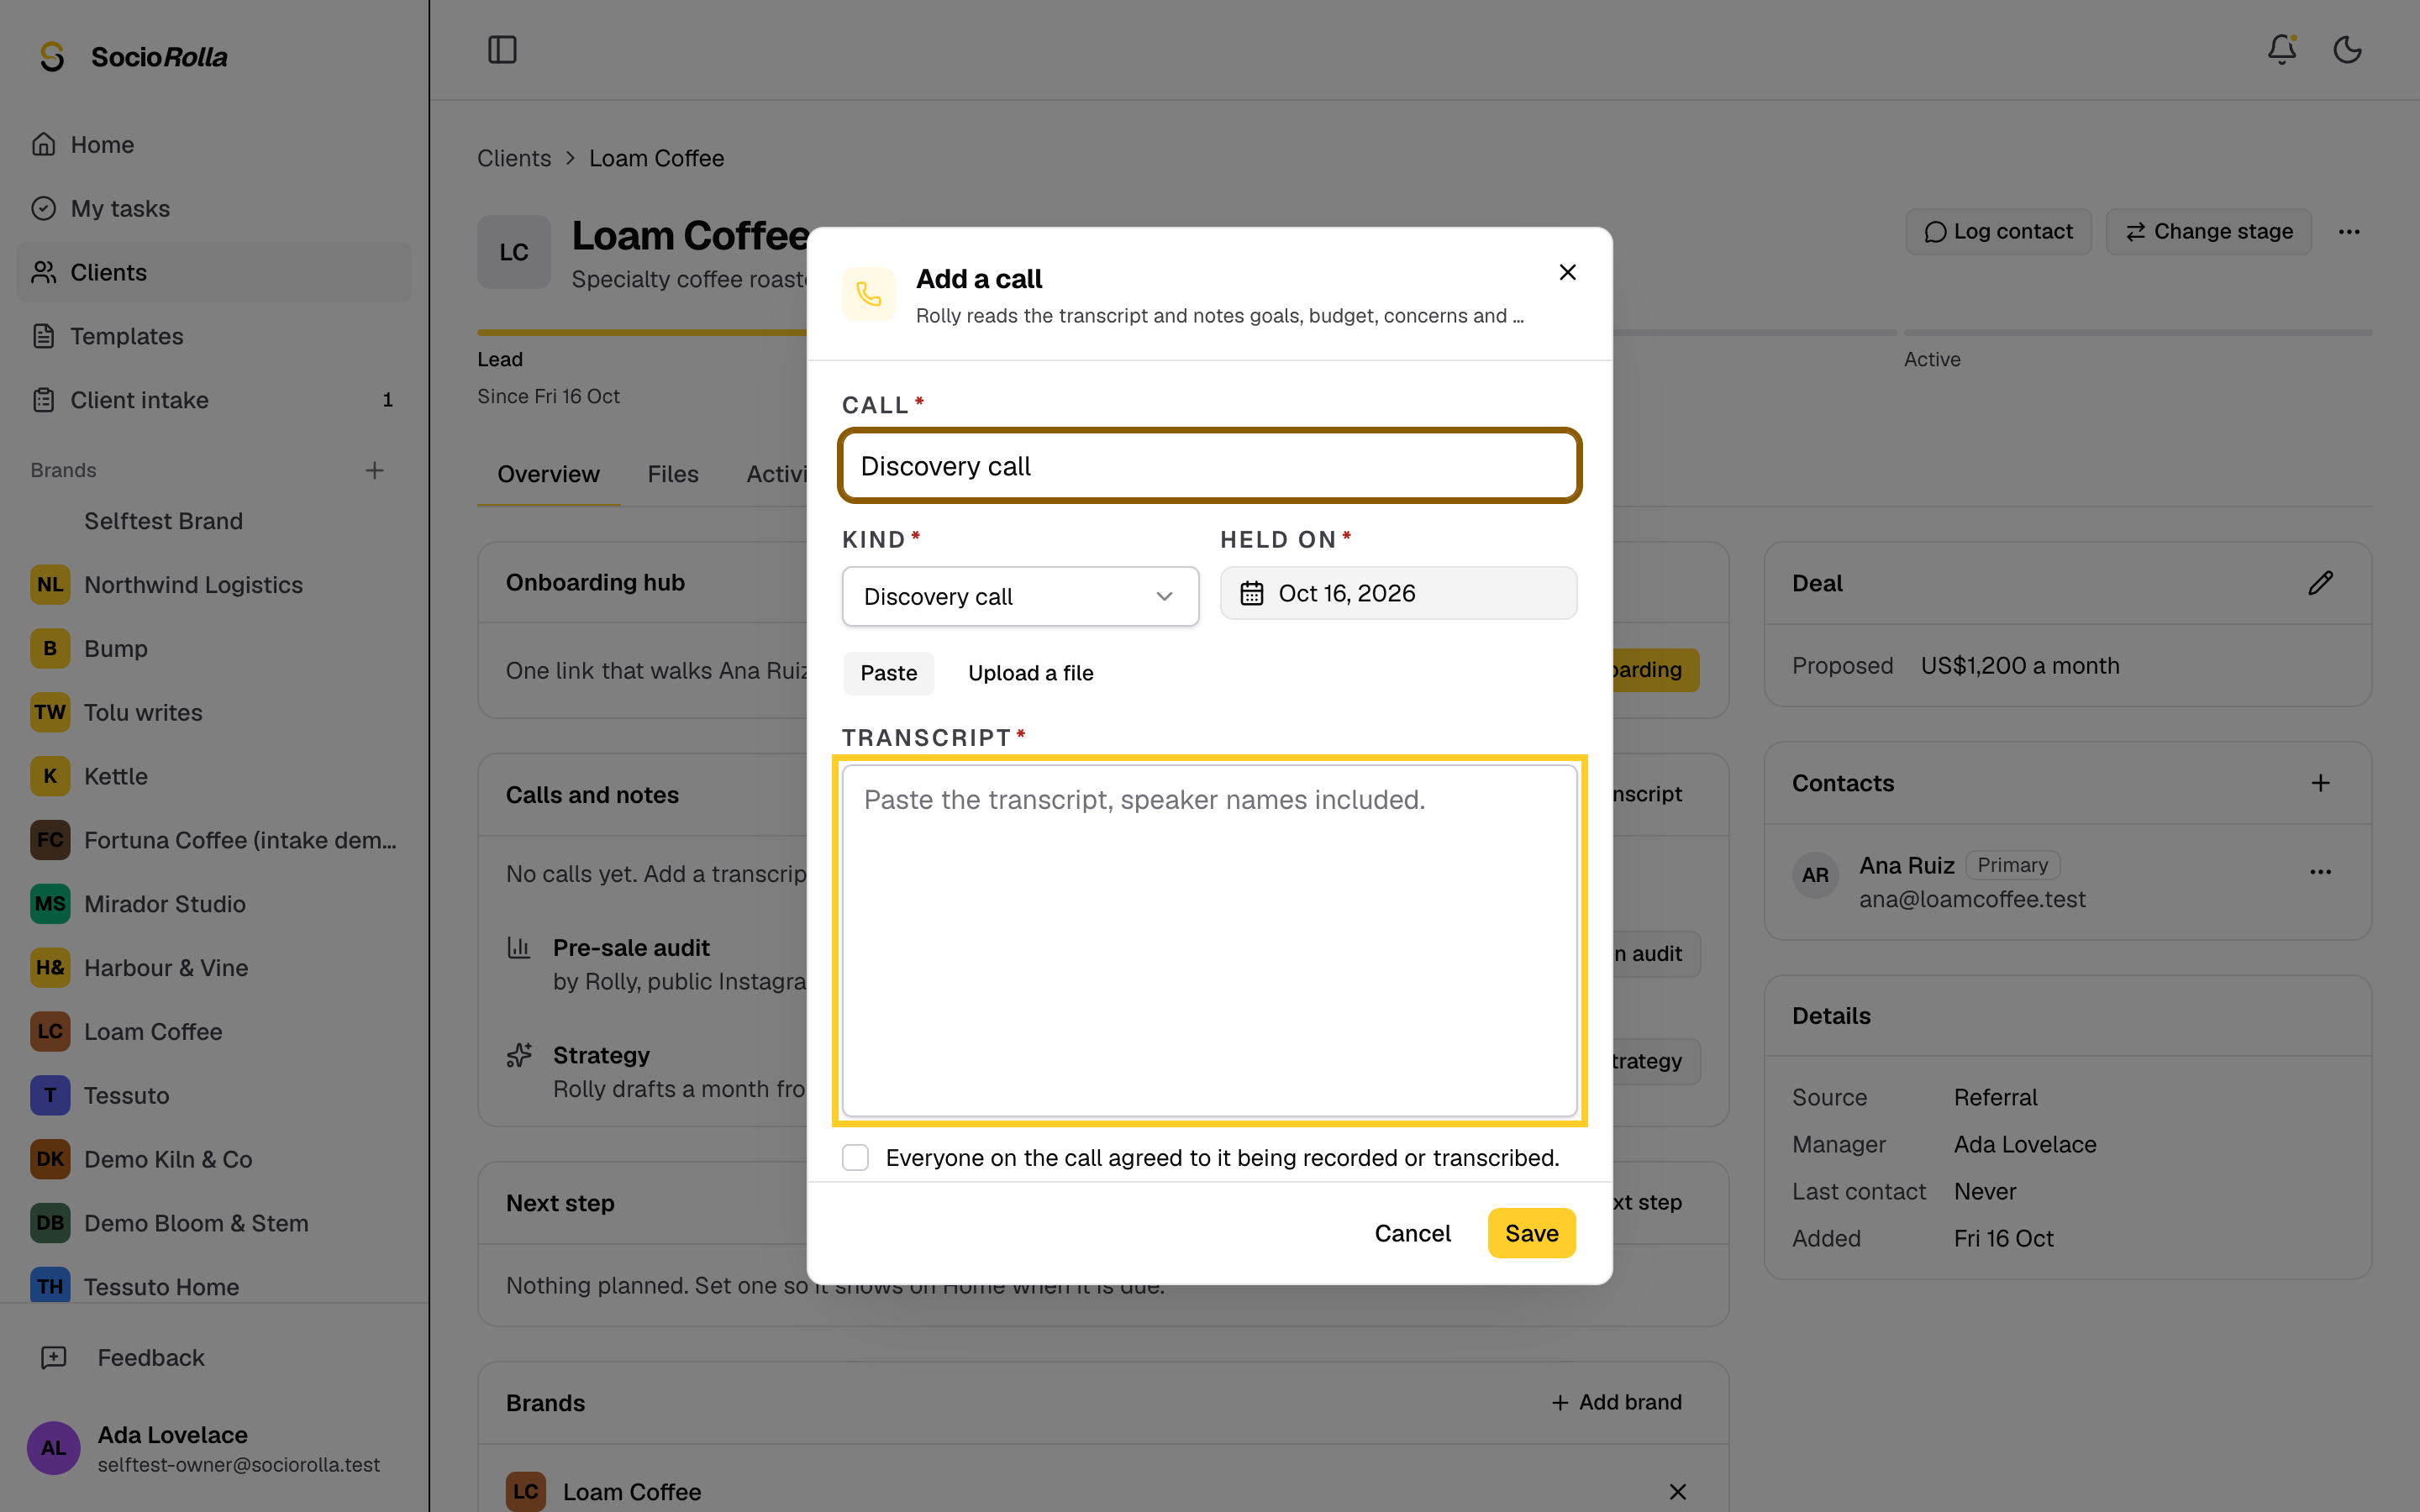The width and height of the screenshot is (2420, 1512).
Task: Save the call
Action: (1531, 1233)
